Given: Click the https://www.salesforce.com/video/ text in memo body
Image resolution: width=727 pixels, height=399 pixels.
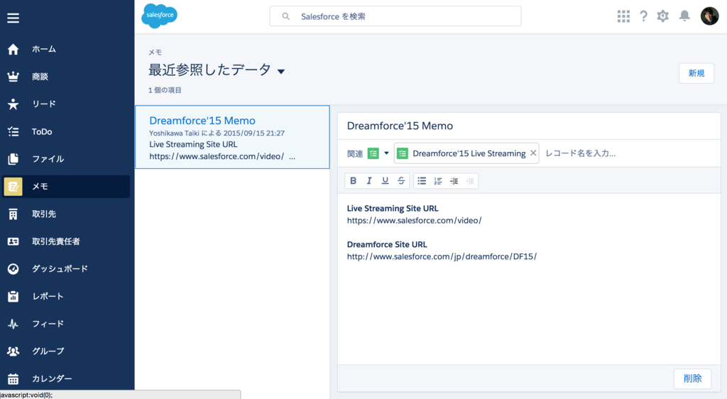Looking at the screenshot, I should 414,221.
